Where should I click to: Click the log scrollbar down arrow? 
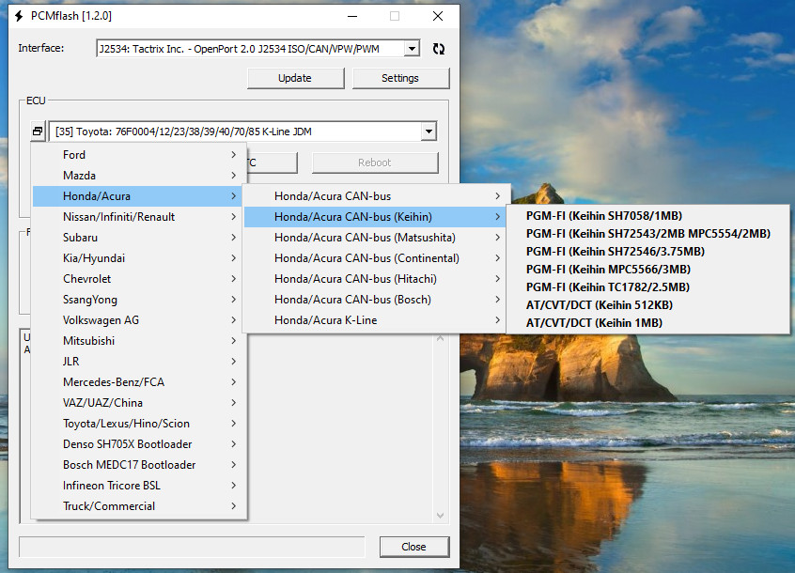coord(440,516)
